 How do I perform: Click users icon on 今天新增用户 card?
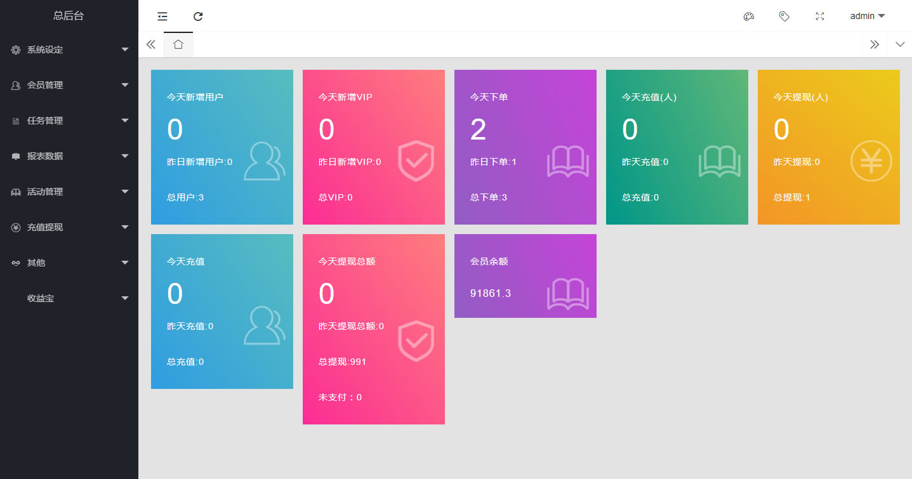click(264, 162)
